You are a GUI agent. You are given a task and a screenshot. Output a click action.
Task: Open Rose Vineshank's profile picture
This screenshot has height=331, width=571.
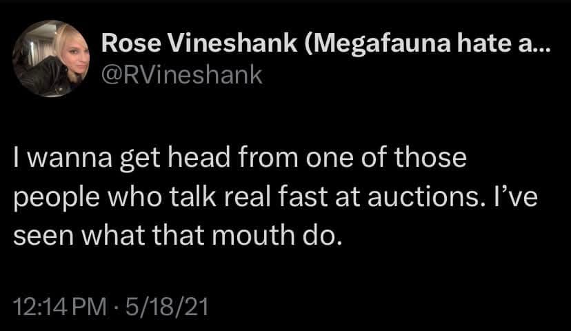[51, 59]
